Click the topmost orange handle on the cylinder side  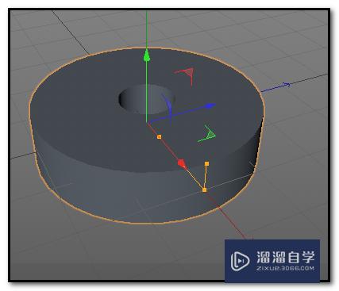coord(206,164)
